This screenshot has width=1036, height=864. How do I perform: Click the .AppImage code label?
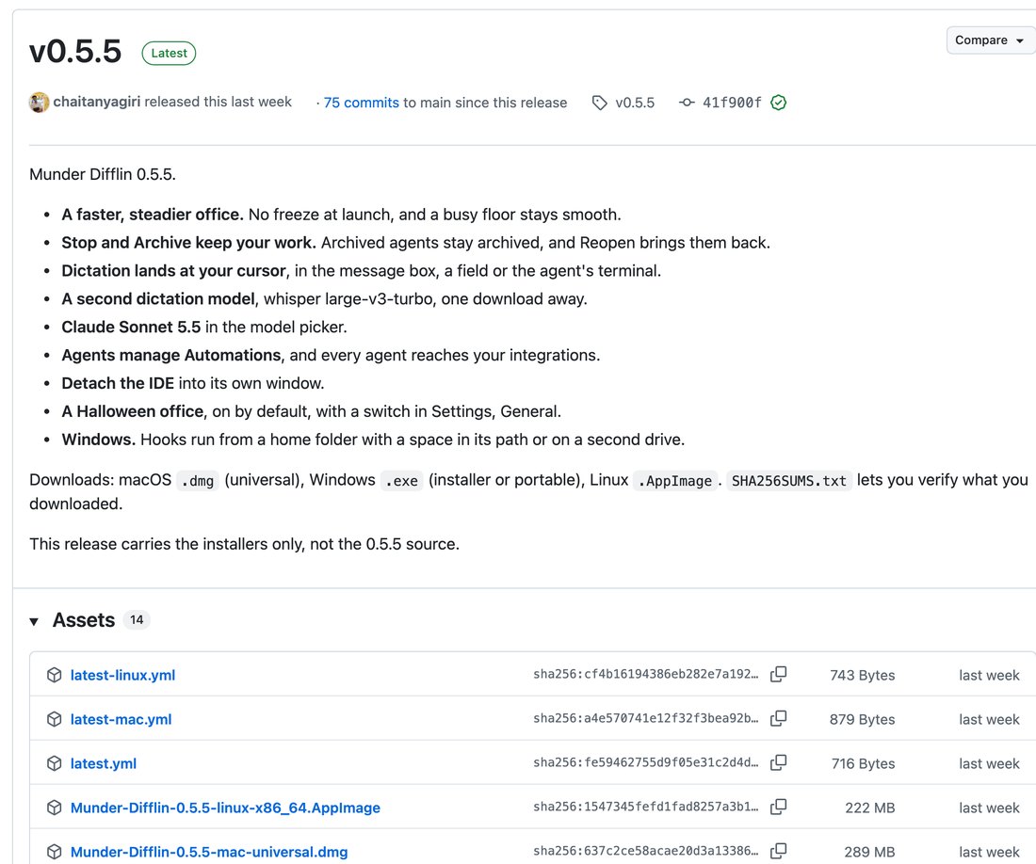pyautogui.click(x=674, y=481)
